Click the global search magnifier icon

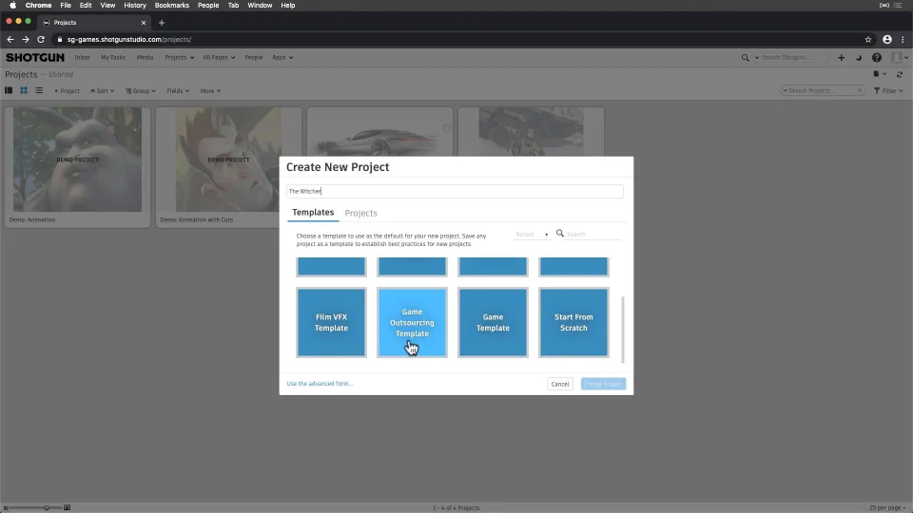pos(745,58)
